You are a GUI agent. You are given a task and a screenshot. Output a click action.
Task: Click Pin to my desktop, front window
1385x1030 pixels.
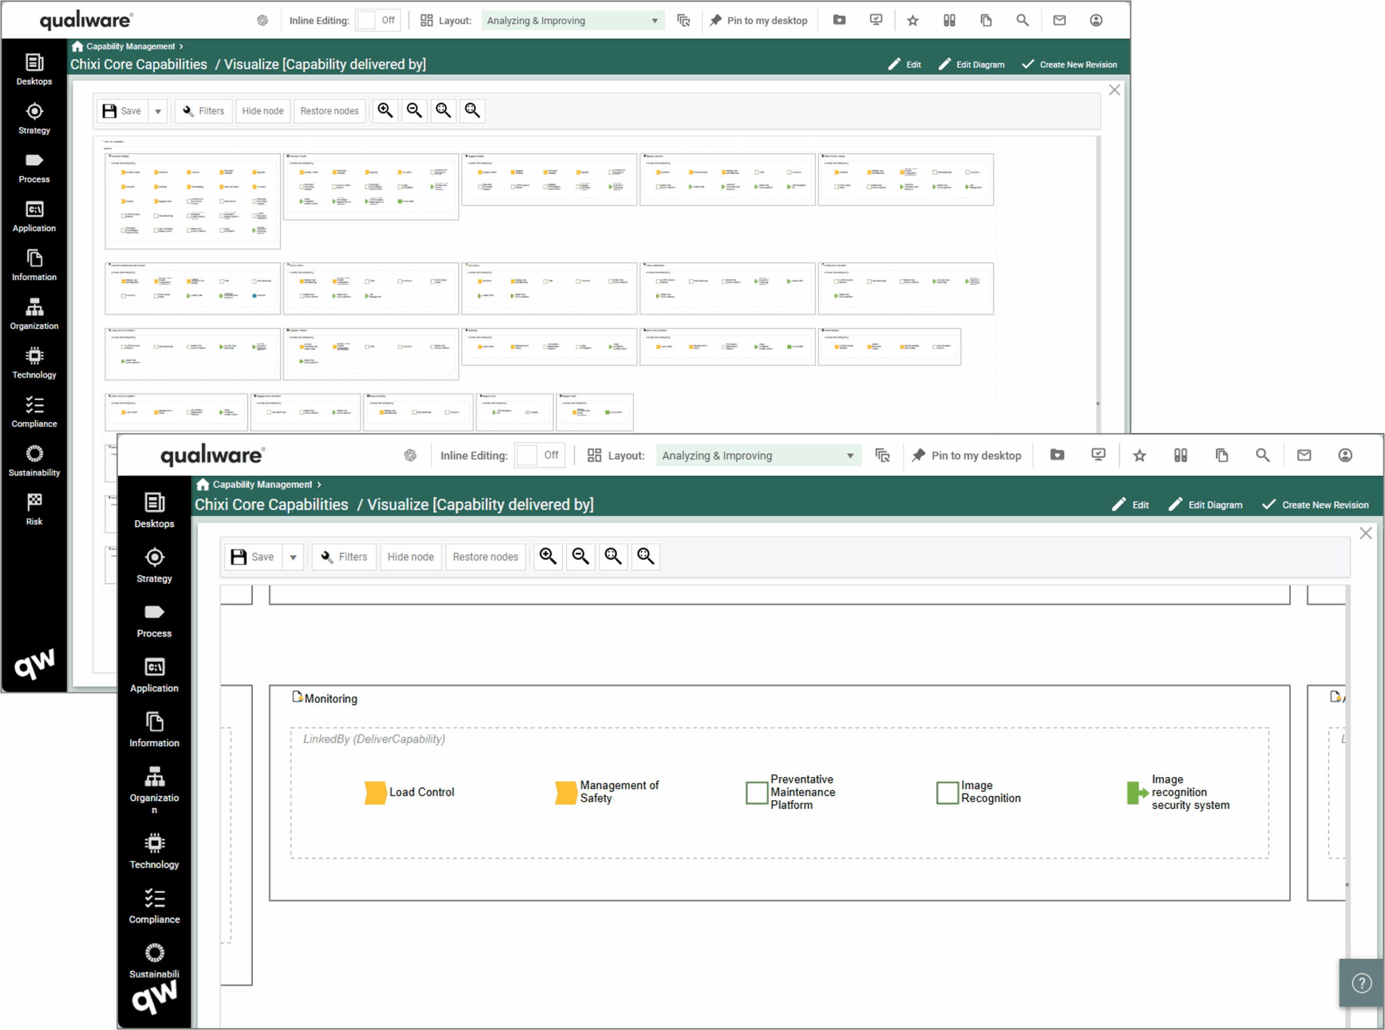966,455
